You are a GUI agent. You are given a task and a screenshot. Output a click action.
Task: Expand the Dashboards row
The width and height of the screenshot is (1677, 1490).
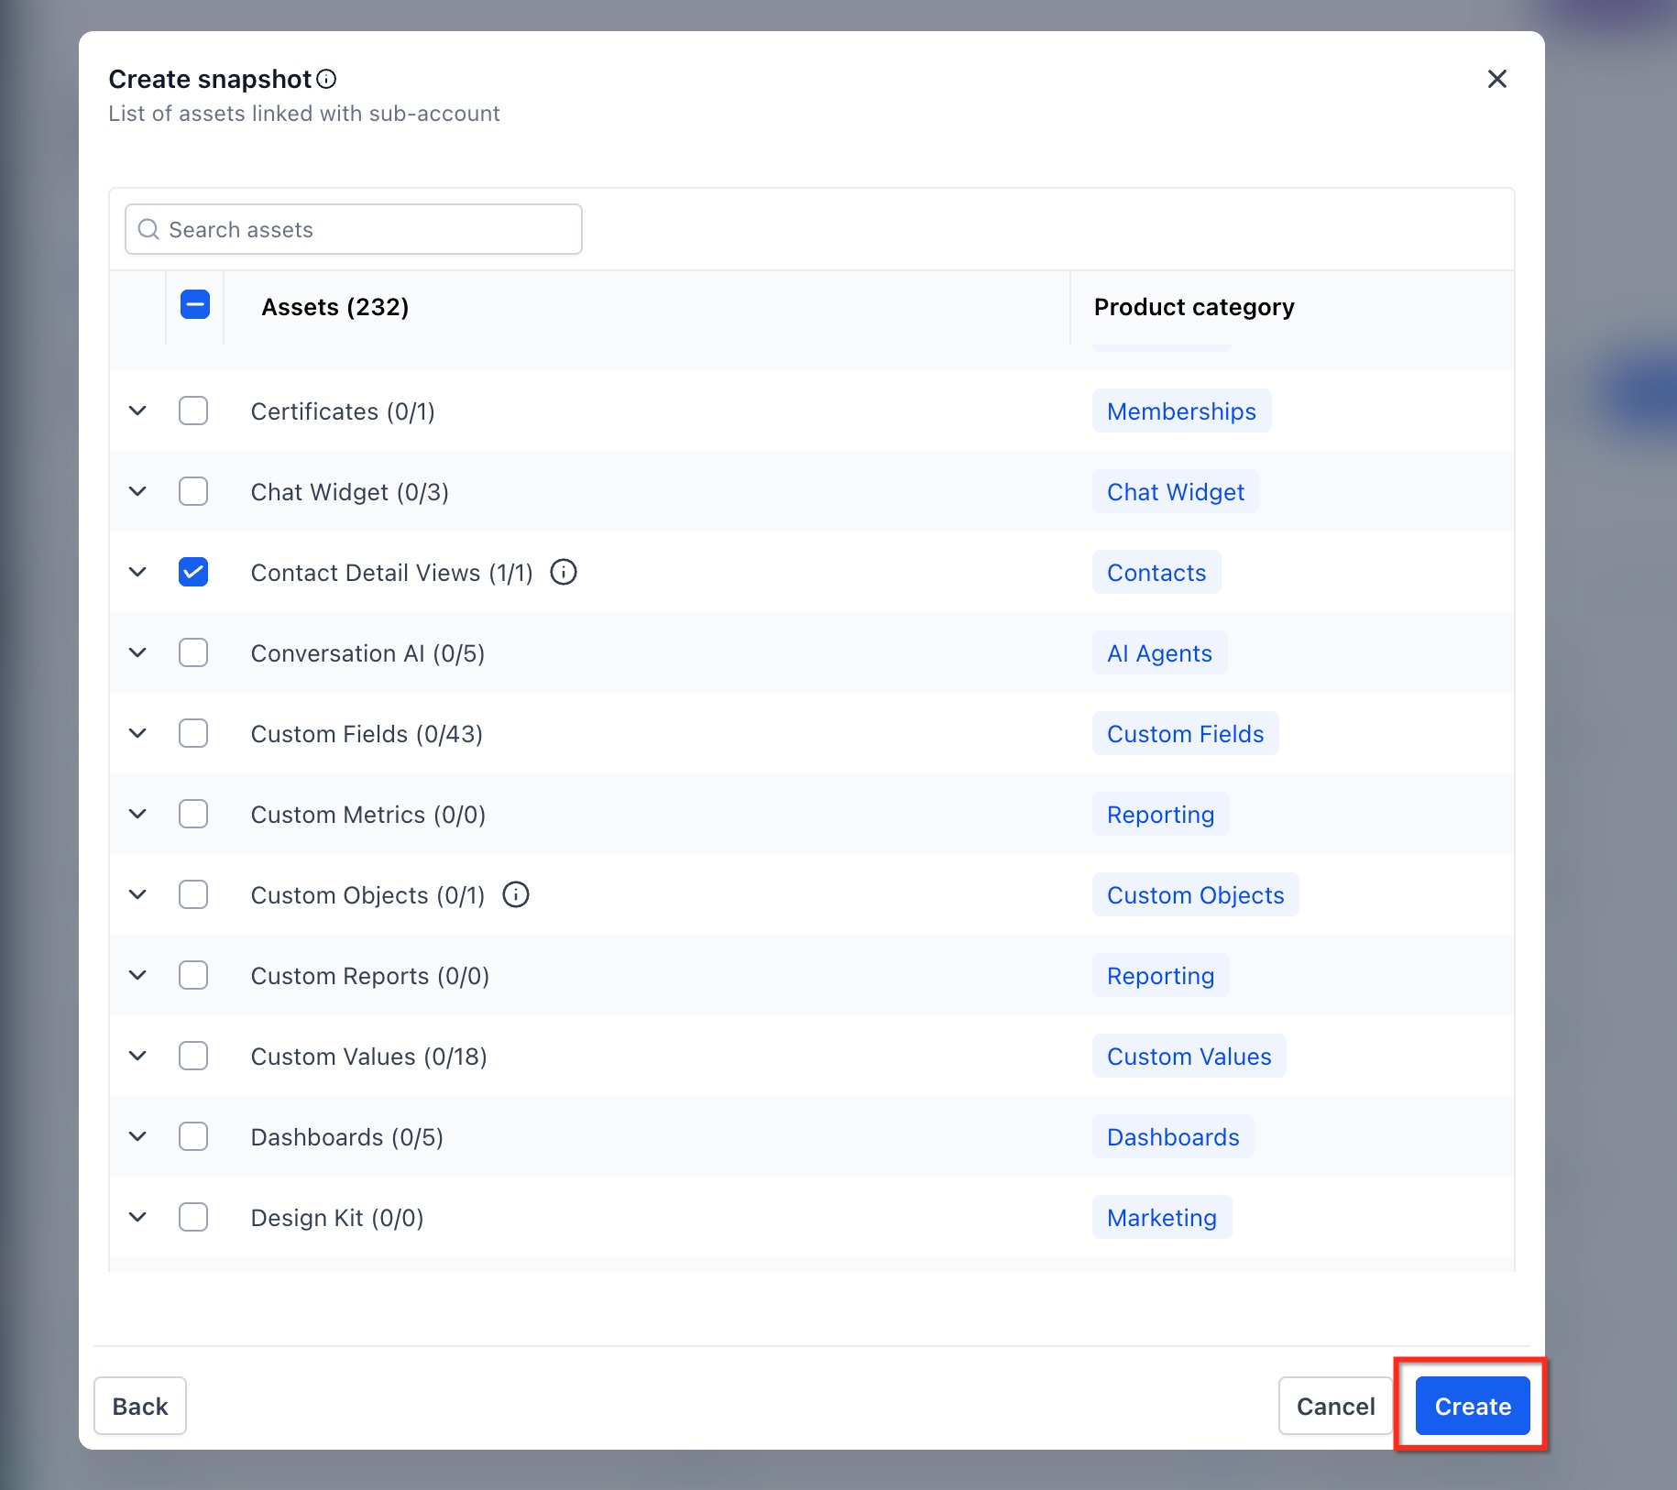[x=137, y=1136]
